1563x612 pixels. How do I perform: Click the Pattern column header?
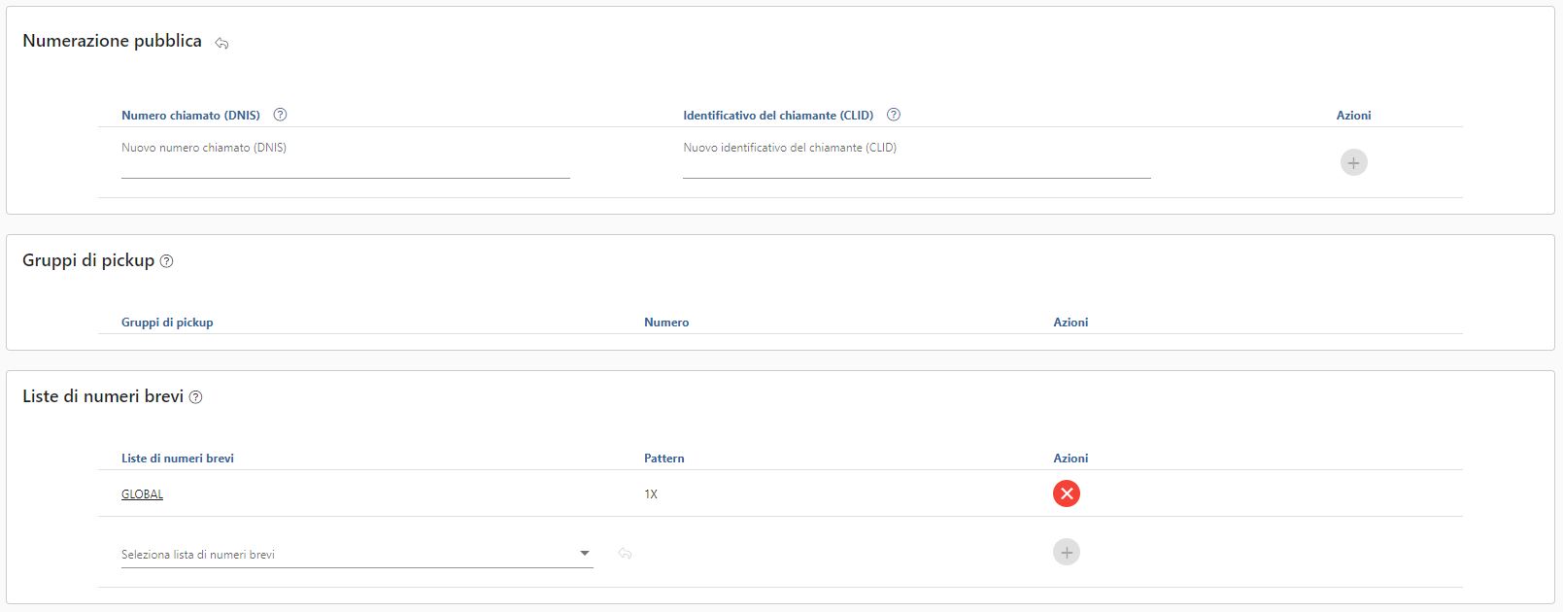pos(664,459)
